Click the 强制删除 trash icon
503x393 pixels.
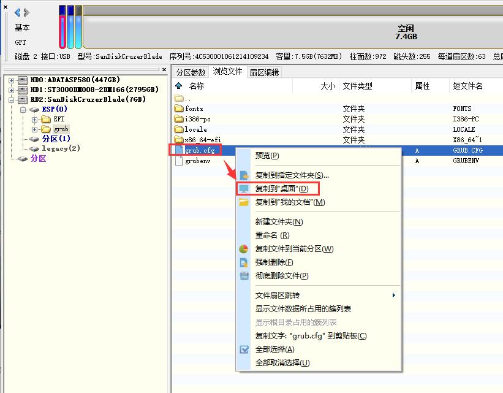[244, 262]
